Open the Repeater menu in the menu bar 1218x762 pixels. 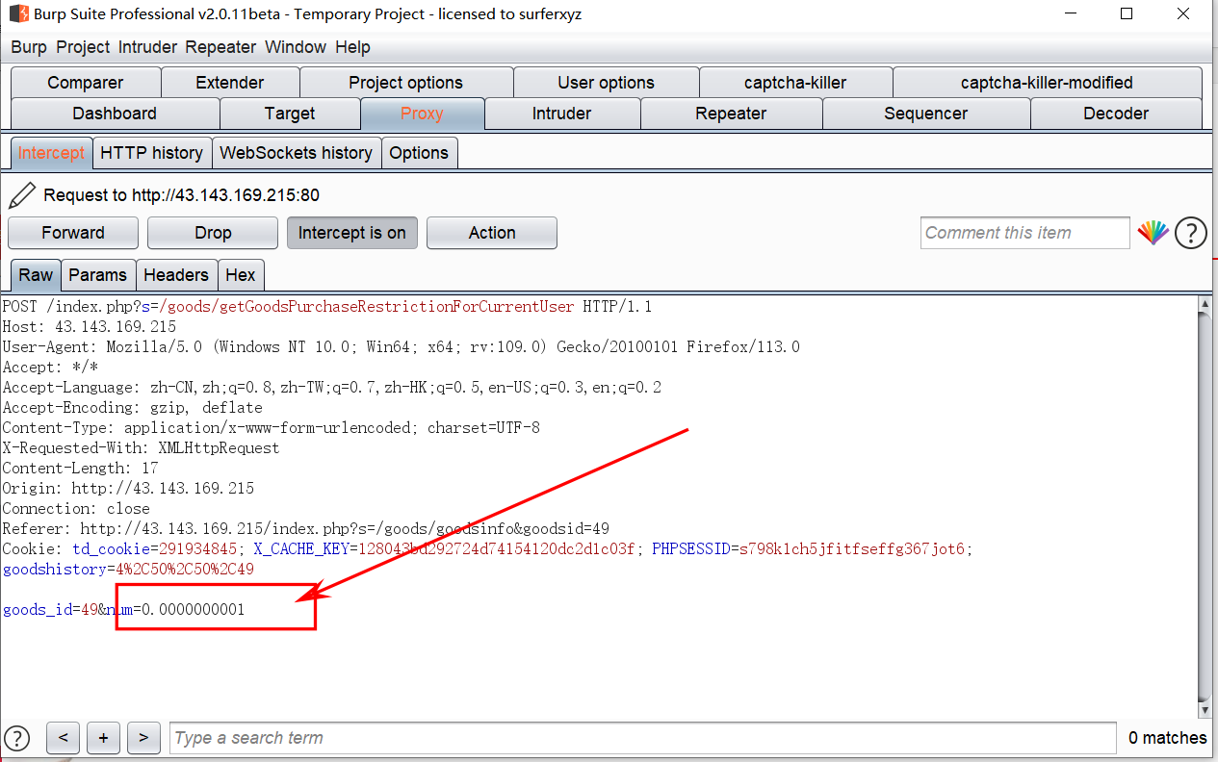[220, 47]
